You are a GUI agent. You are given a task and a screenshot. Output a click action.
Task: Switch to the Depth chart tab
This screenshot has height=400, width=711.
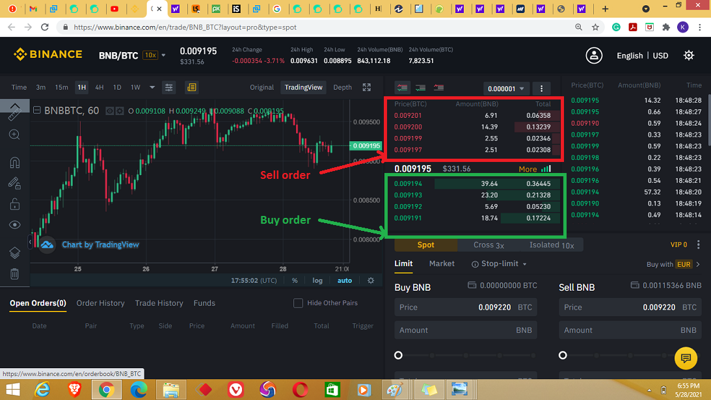pos(342,87)
